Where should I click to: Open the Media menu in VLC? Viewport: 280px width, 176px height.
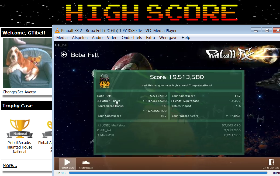click(x=62, y=38)
